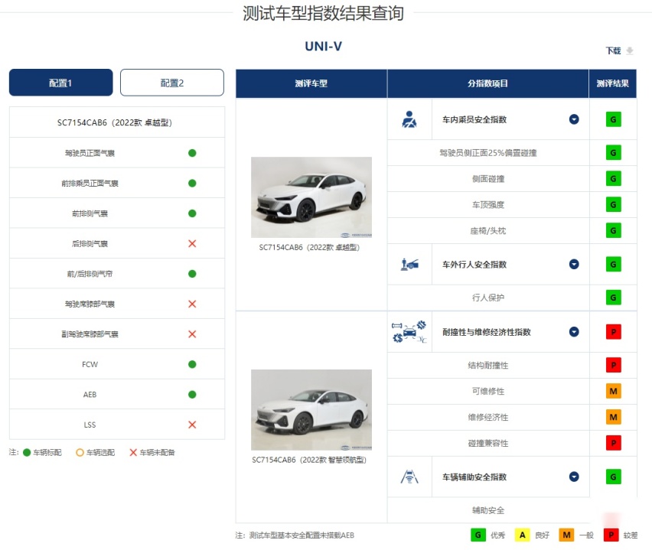This screenshot has height=550, width=652.
Task: Click the green dot for 前排侧气囊
Action: [192, 213]
